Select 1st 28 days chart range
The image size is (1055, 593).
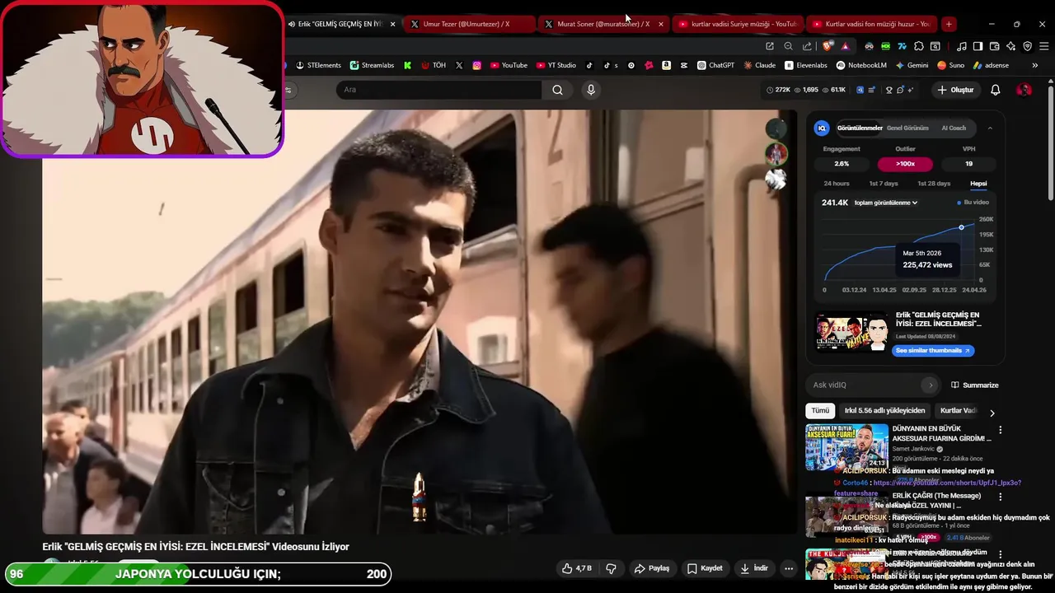coord(934,184)
